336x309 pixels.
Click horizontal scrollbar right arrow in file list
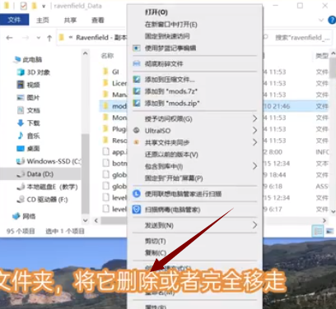tap(324, 220)
